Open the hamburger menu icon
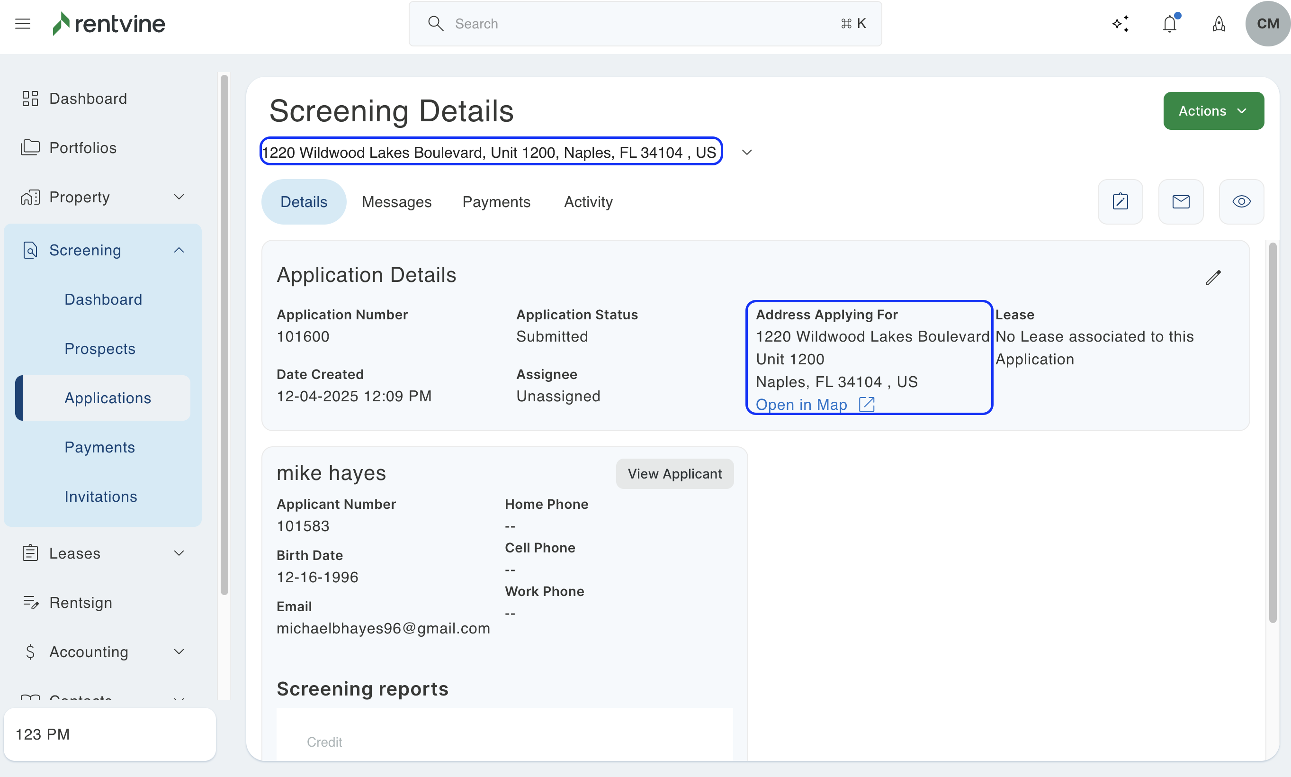The image size is (1291, 777). (23, 24)
